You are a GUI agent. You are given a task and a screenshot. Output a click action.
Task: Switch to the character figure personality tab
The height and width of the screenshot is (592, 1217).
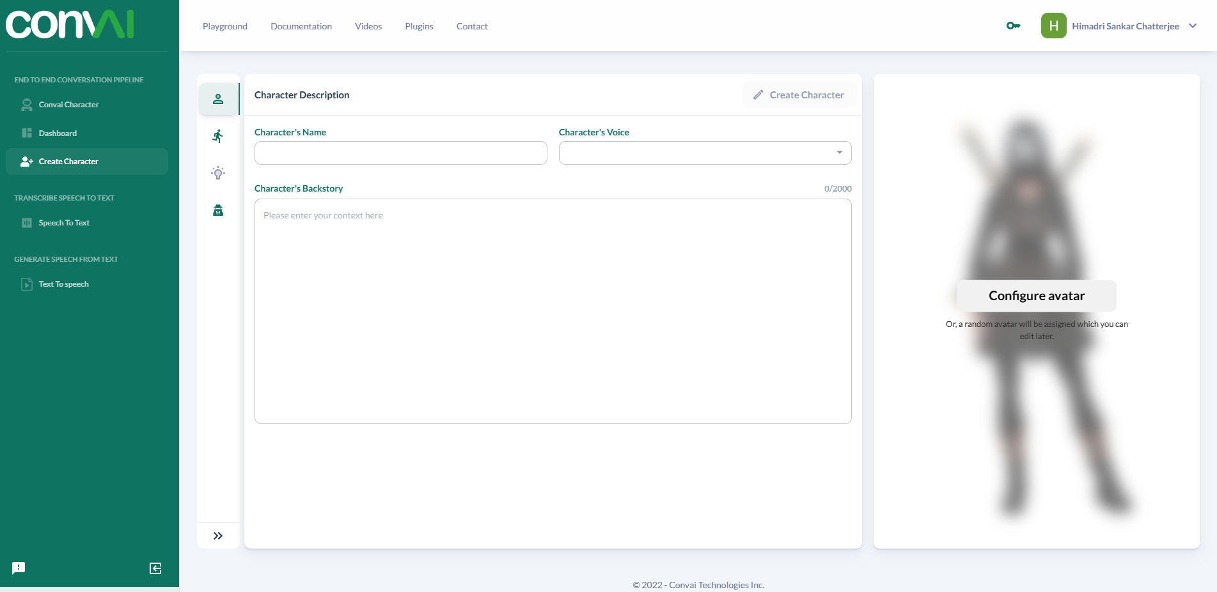pyautogui.click(x=218, y=210)
